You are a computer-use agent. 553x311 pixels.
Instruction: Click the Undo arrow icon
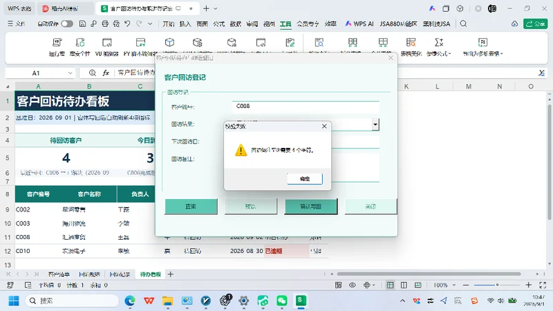(127, 23)
